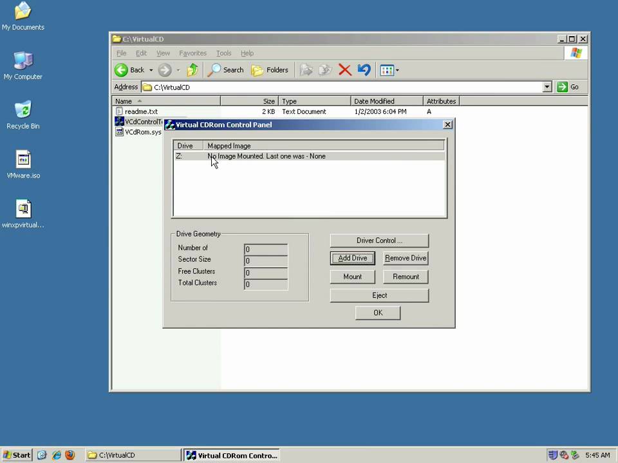Maximize the C:\VirtualCD Explorer window

[x=572, y=39]
